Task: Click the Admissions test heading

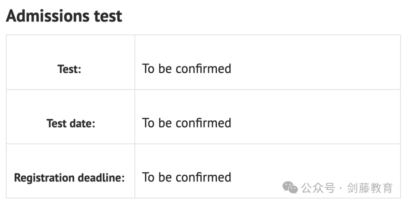Action: pyautogui.click(x=64, y=16)
